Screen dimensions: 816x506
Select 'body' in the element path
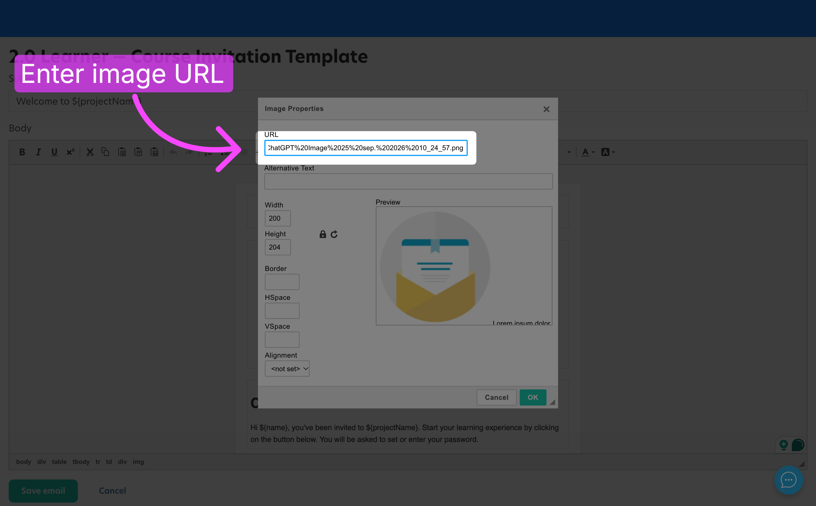coord(23,462)
